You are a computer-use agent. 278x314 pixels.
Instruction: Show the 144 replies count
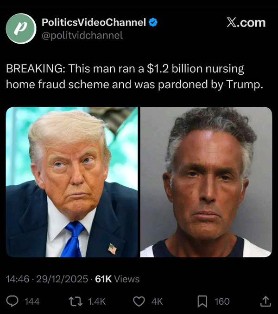pyautogui.click(x=32, y=301)
